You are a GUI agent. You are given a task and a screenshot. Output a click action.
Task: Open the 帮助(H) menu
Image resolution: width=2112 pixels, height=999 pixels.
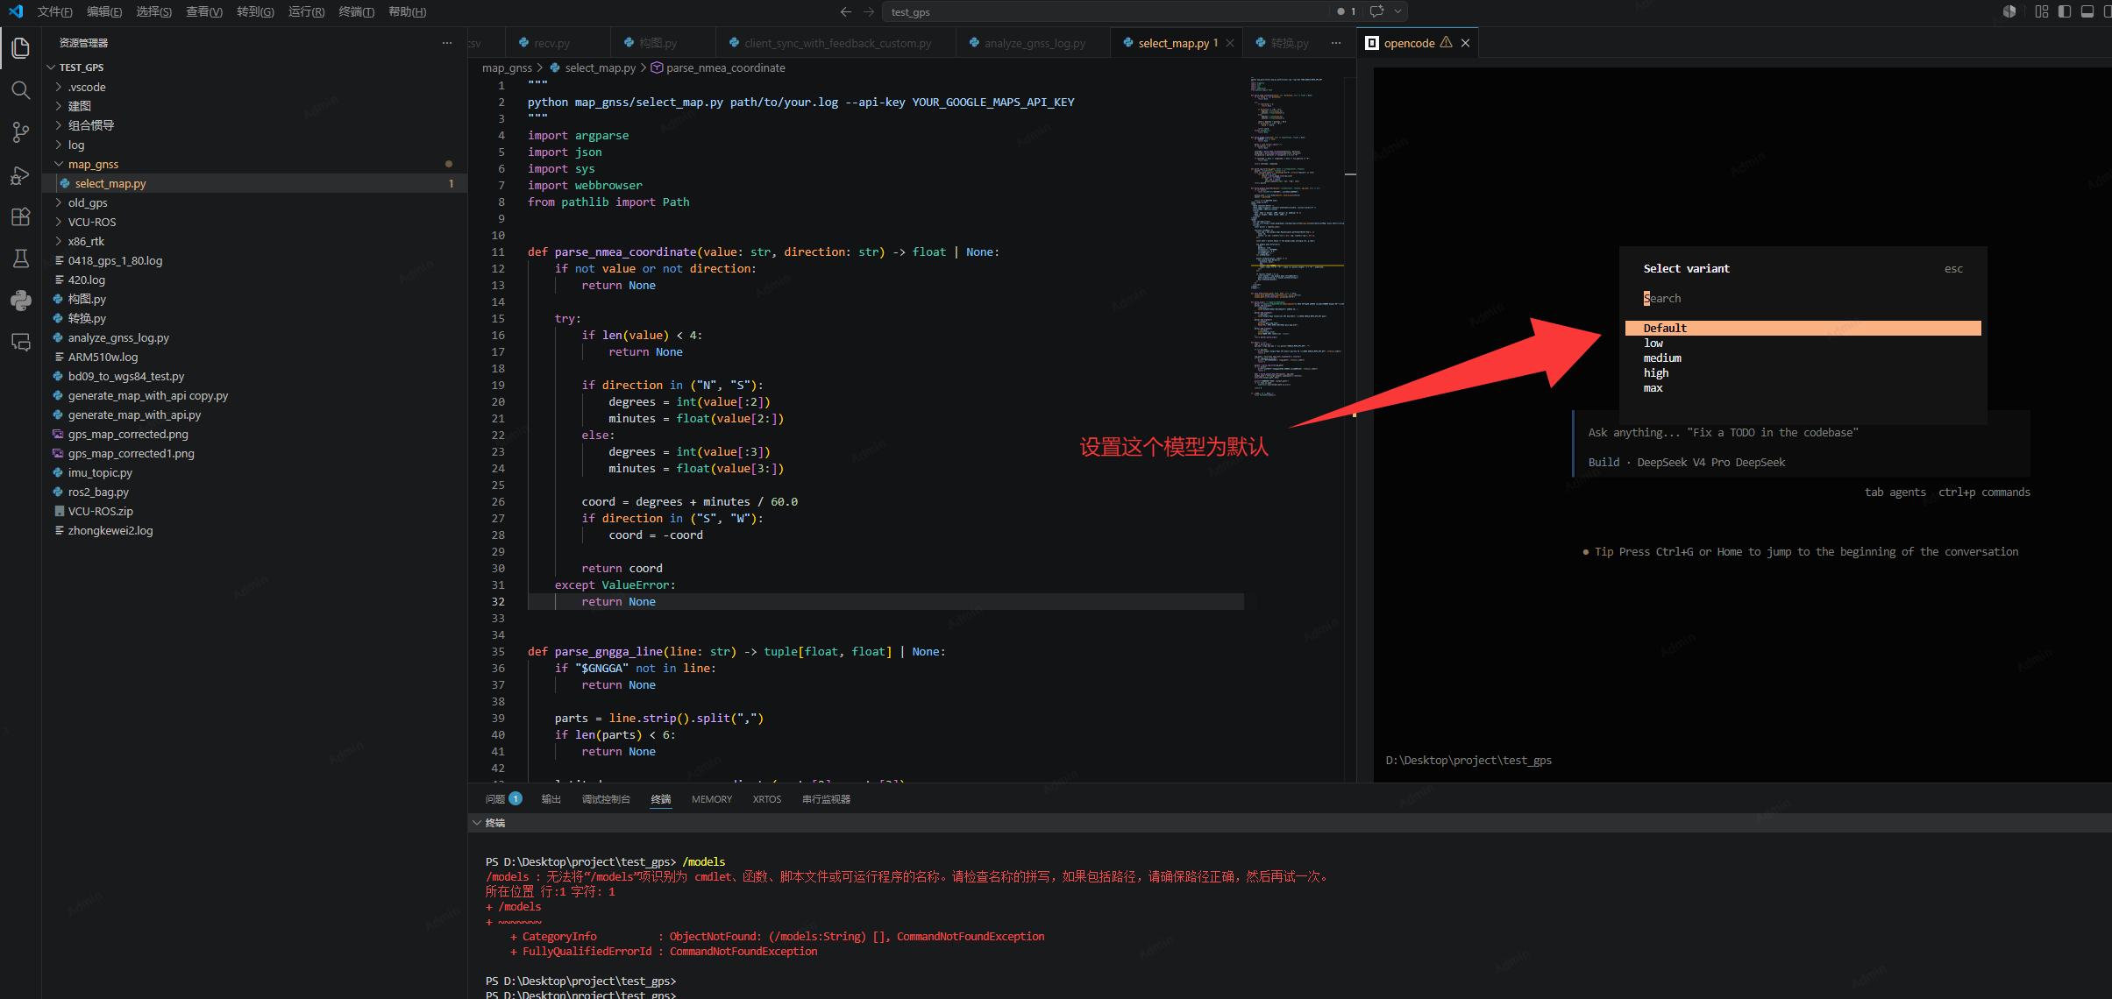coord(407,11)
